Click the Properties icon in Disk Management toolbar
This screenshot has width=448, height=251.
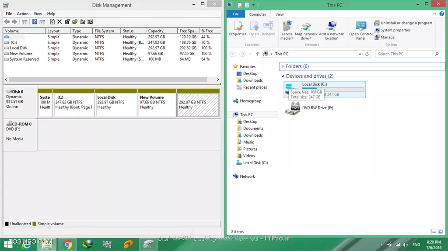67,22
